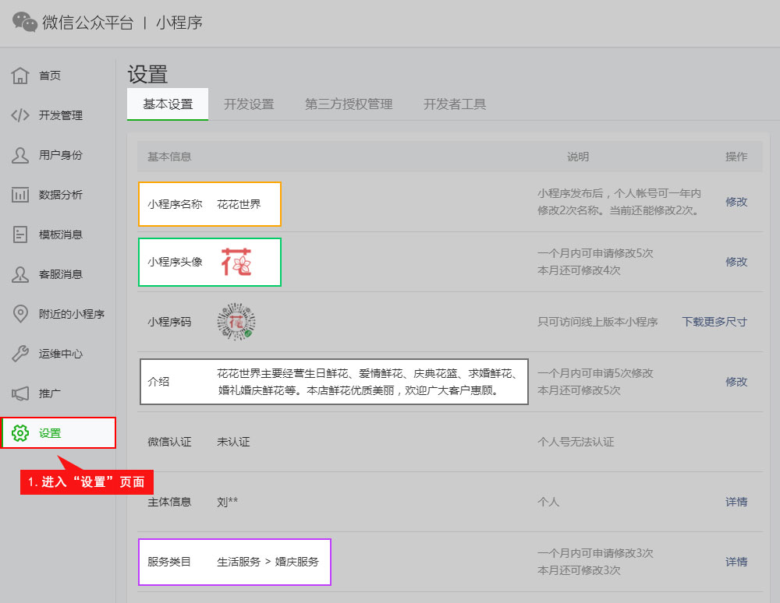Viewport: 780px width, 603px height.
Task: Go to the 开发者工具 tab
Action: click(455, 104)
